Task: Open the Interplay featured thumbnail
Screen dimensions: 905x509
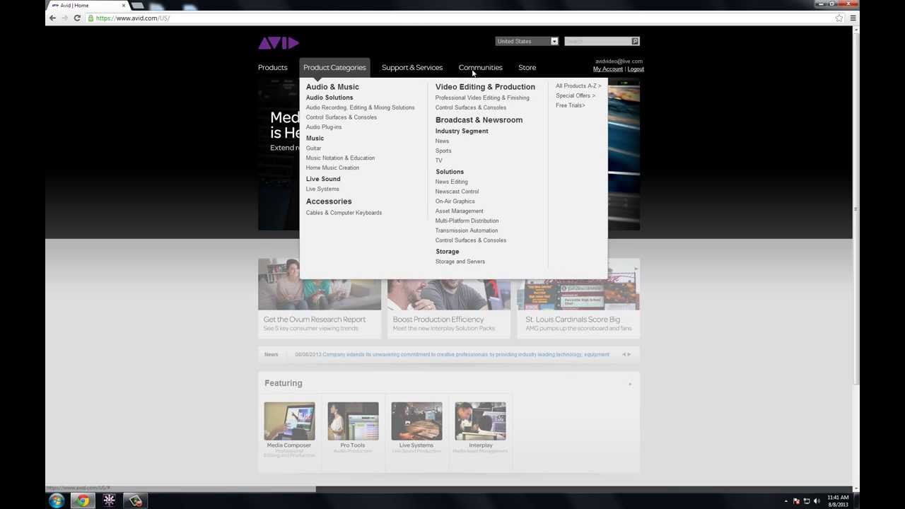Action: tap(480, 421)
